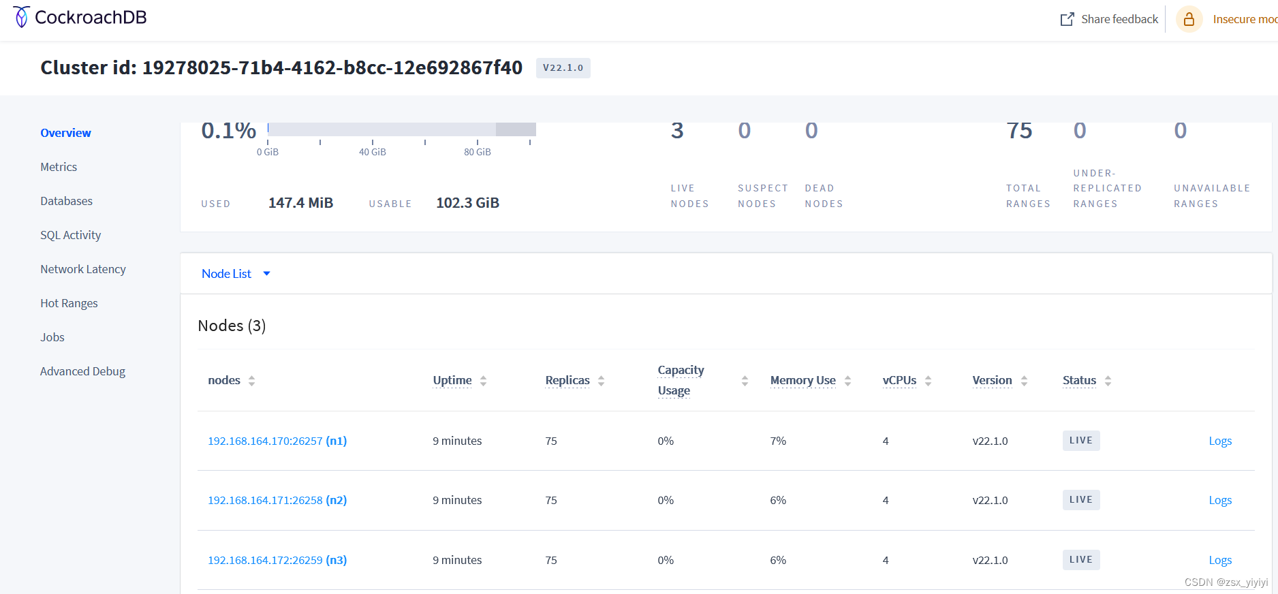Go to the Overview page
1278x594 pixels.
[x=65, y=133]
